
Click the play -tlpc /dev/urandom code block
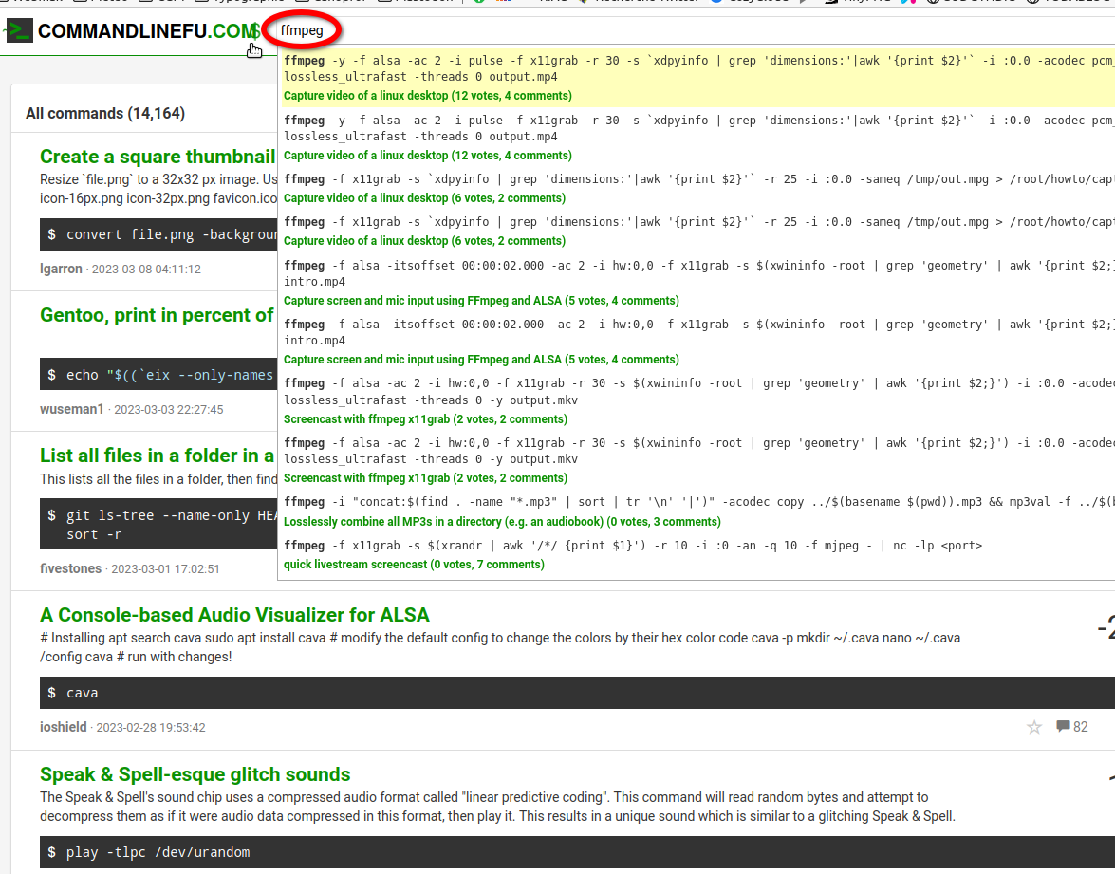tap(577, 852)
